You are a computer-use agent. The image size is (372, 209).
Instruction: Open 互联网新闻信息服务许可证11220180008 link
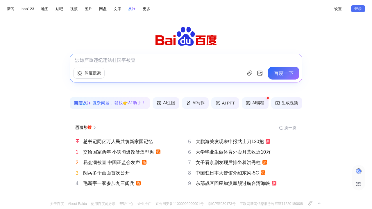pos(271,204)
